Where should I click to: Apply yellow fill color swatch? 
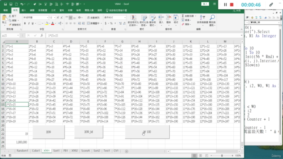click(x=47, y=23)
